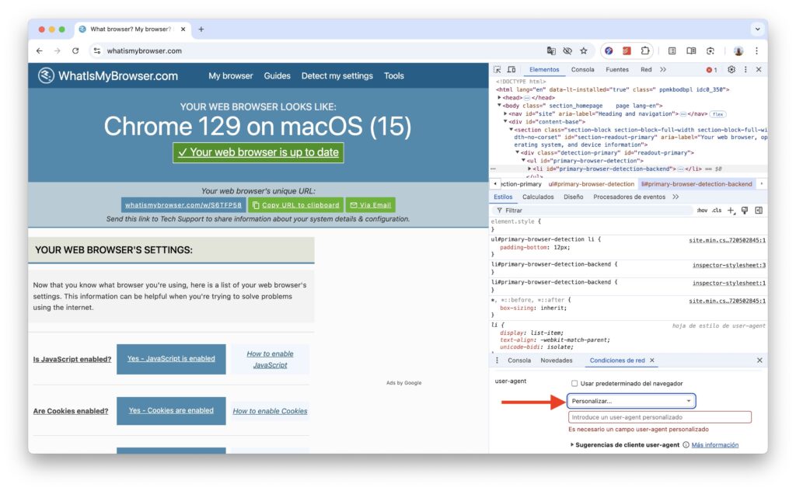Open the Calculados styles sub-tab
The image size is (796, 491).
coord(538,197)
